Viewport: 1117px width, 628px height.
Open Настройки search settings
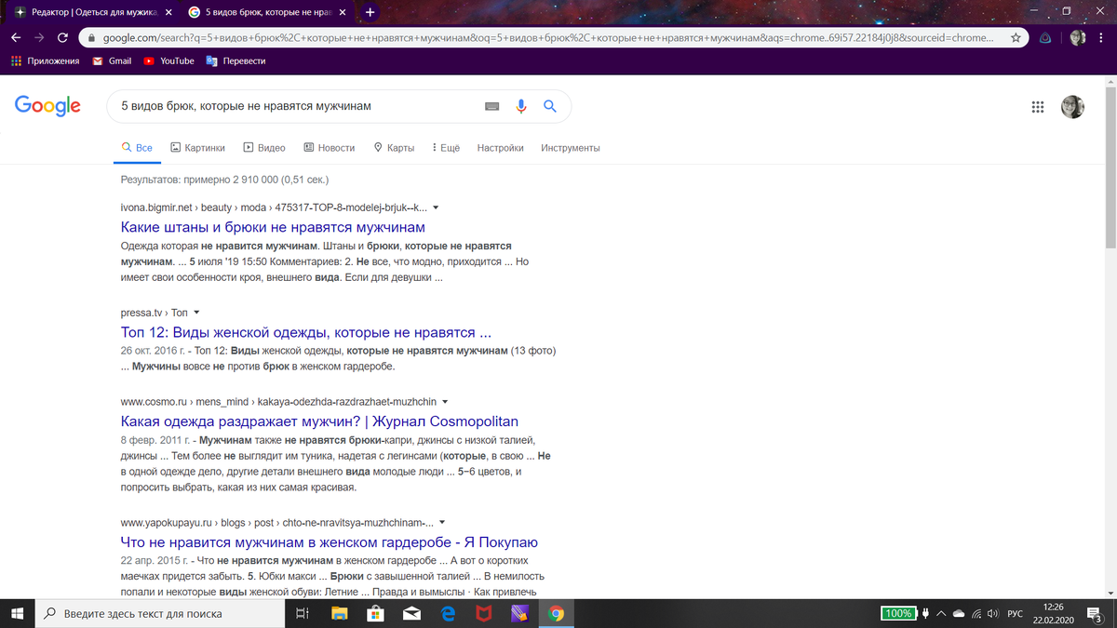pos(500,148)
